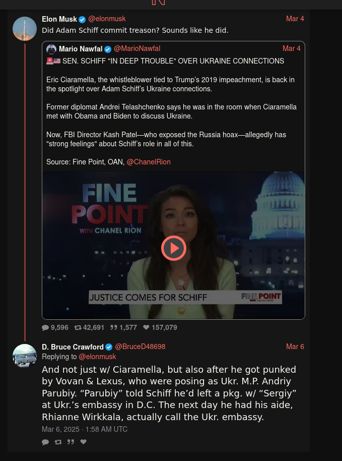Click the reply bubble icon showing 9,596
Image resolution: width=342 pixels, height=461 pixels.
tap(45, 327)
